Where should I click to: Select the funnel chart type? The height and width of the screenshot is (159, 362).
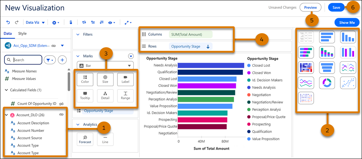327,67
